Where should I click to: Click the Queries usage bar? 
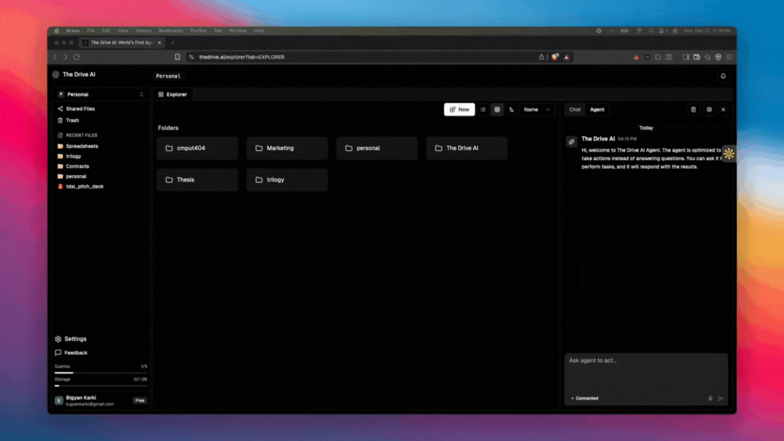click(101, 372)
